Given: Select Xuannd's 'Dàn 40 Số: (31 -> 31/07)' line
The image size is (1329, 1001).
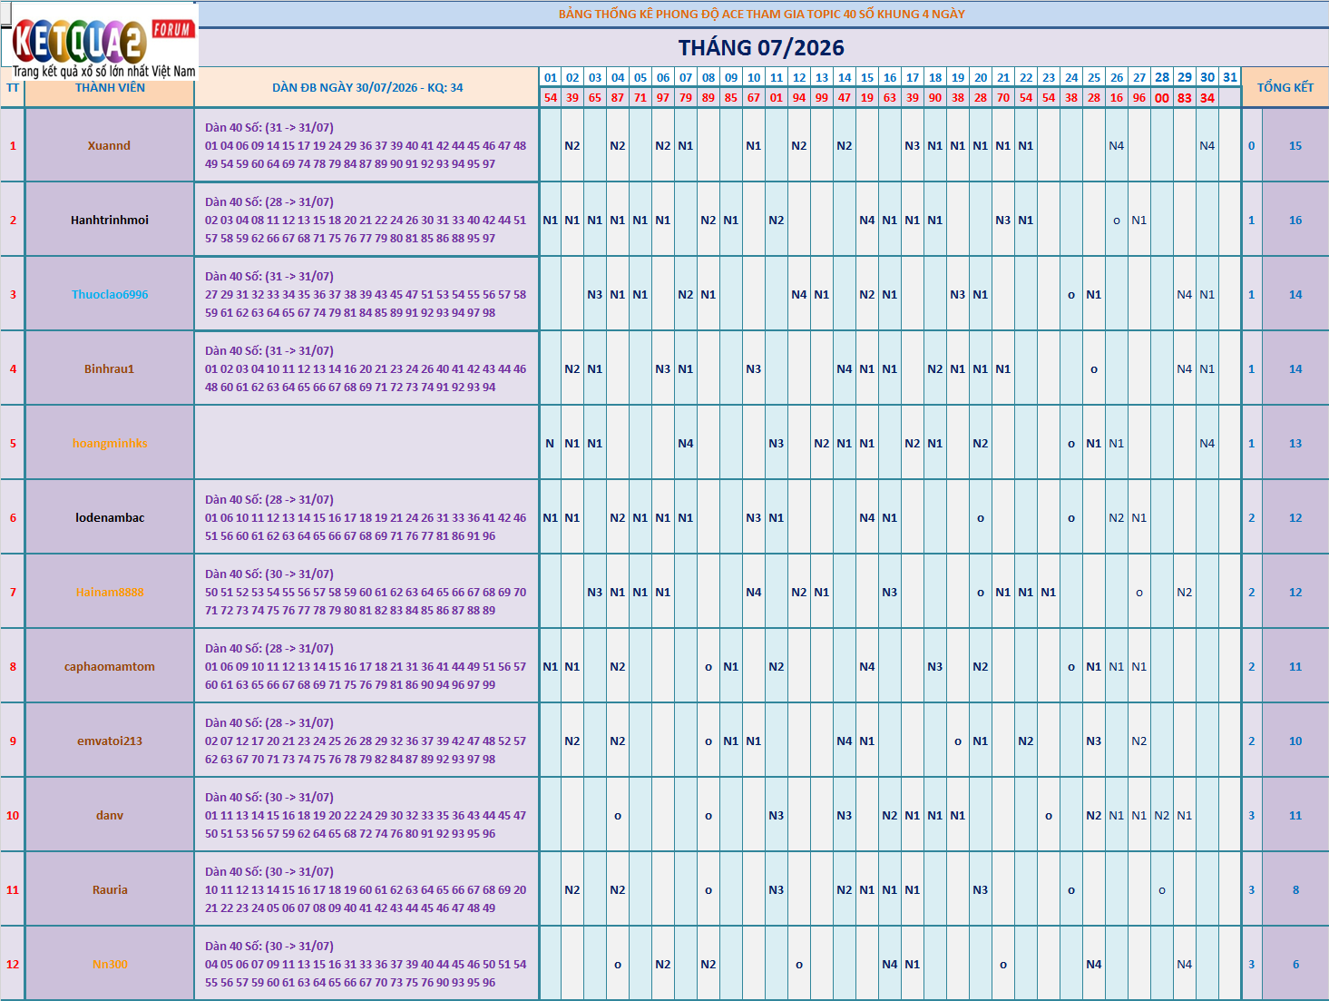Looking at the screenshot, I should click(x=269, y=127).
